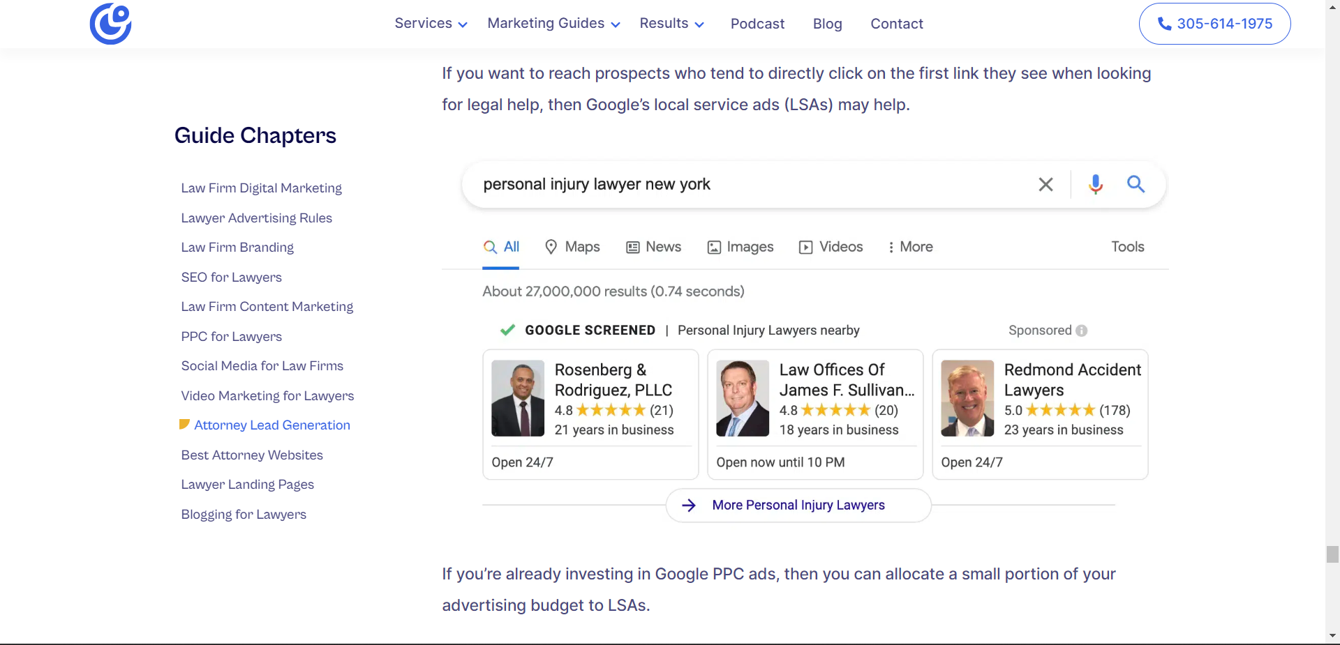Open the Lawyer Landing Pages chapter

click(247, 485)
